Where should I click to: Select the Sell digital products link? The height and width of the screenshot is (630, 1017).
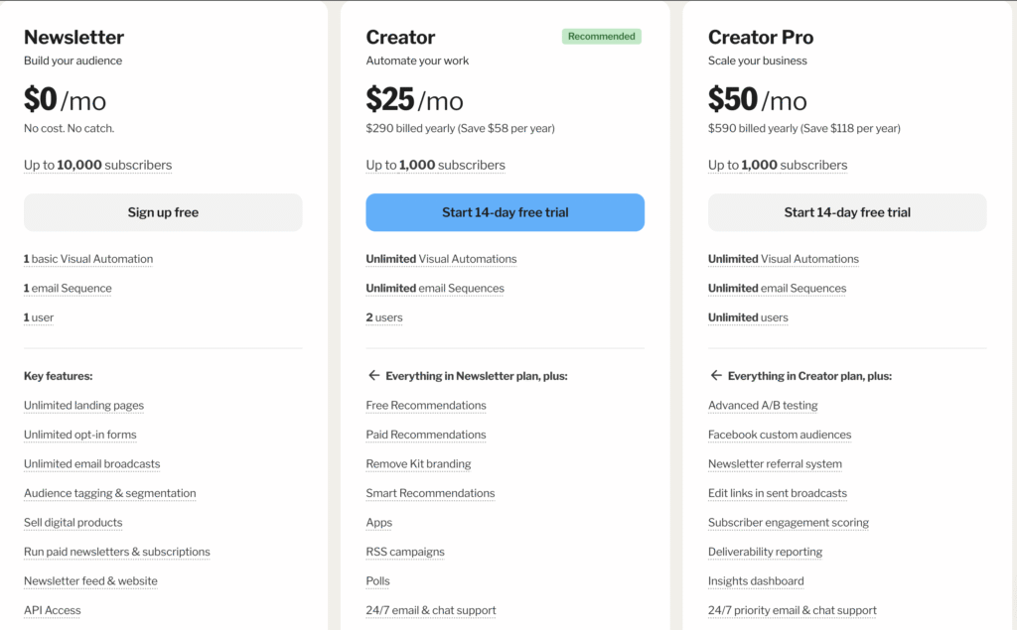[x=73, y=522]
